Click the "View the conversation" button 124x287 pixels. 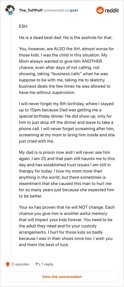pyautogui.click(x=62, y=277)
